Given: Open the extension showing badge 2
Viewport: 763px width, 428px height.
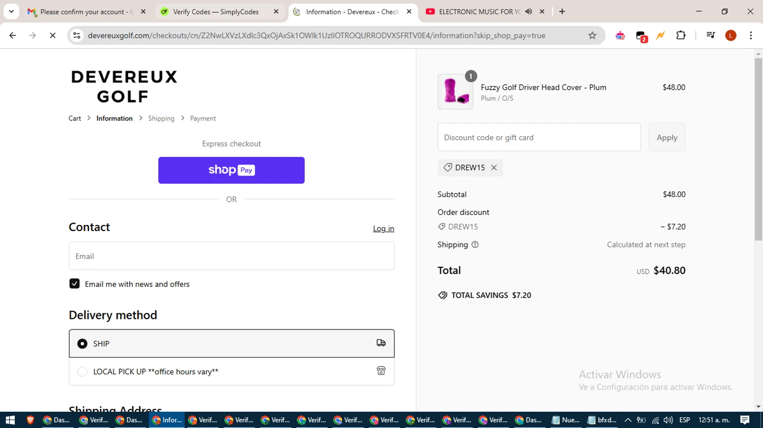Looking at the screenshot, I should pyautogui.click(x=641, y=36).
